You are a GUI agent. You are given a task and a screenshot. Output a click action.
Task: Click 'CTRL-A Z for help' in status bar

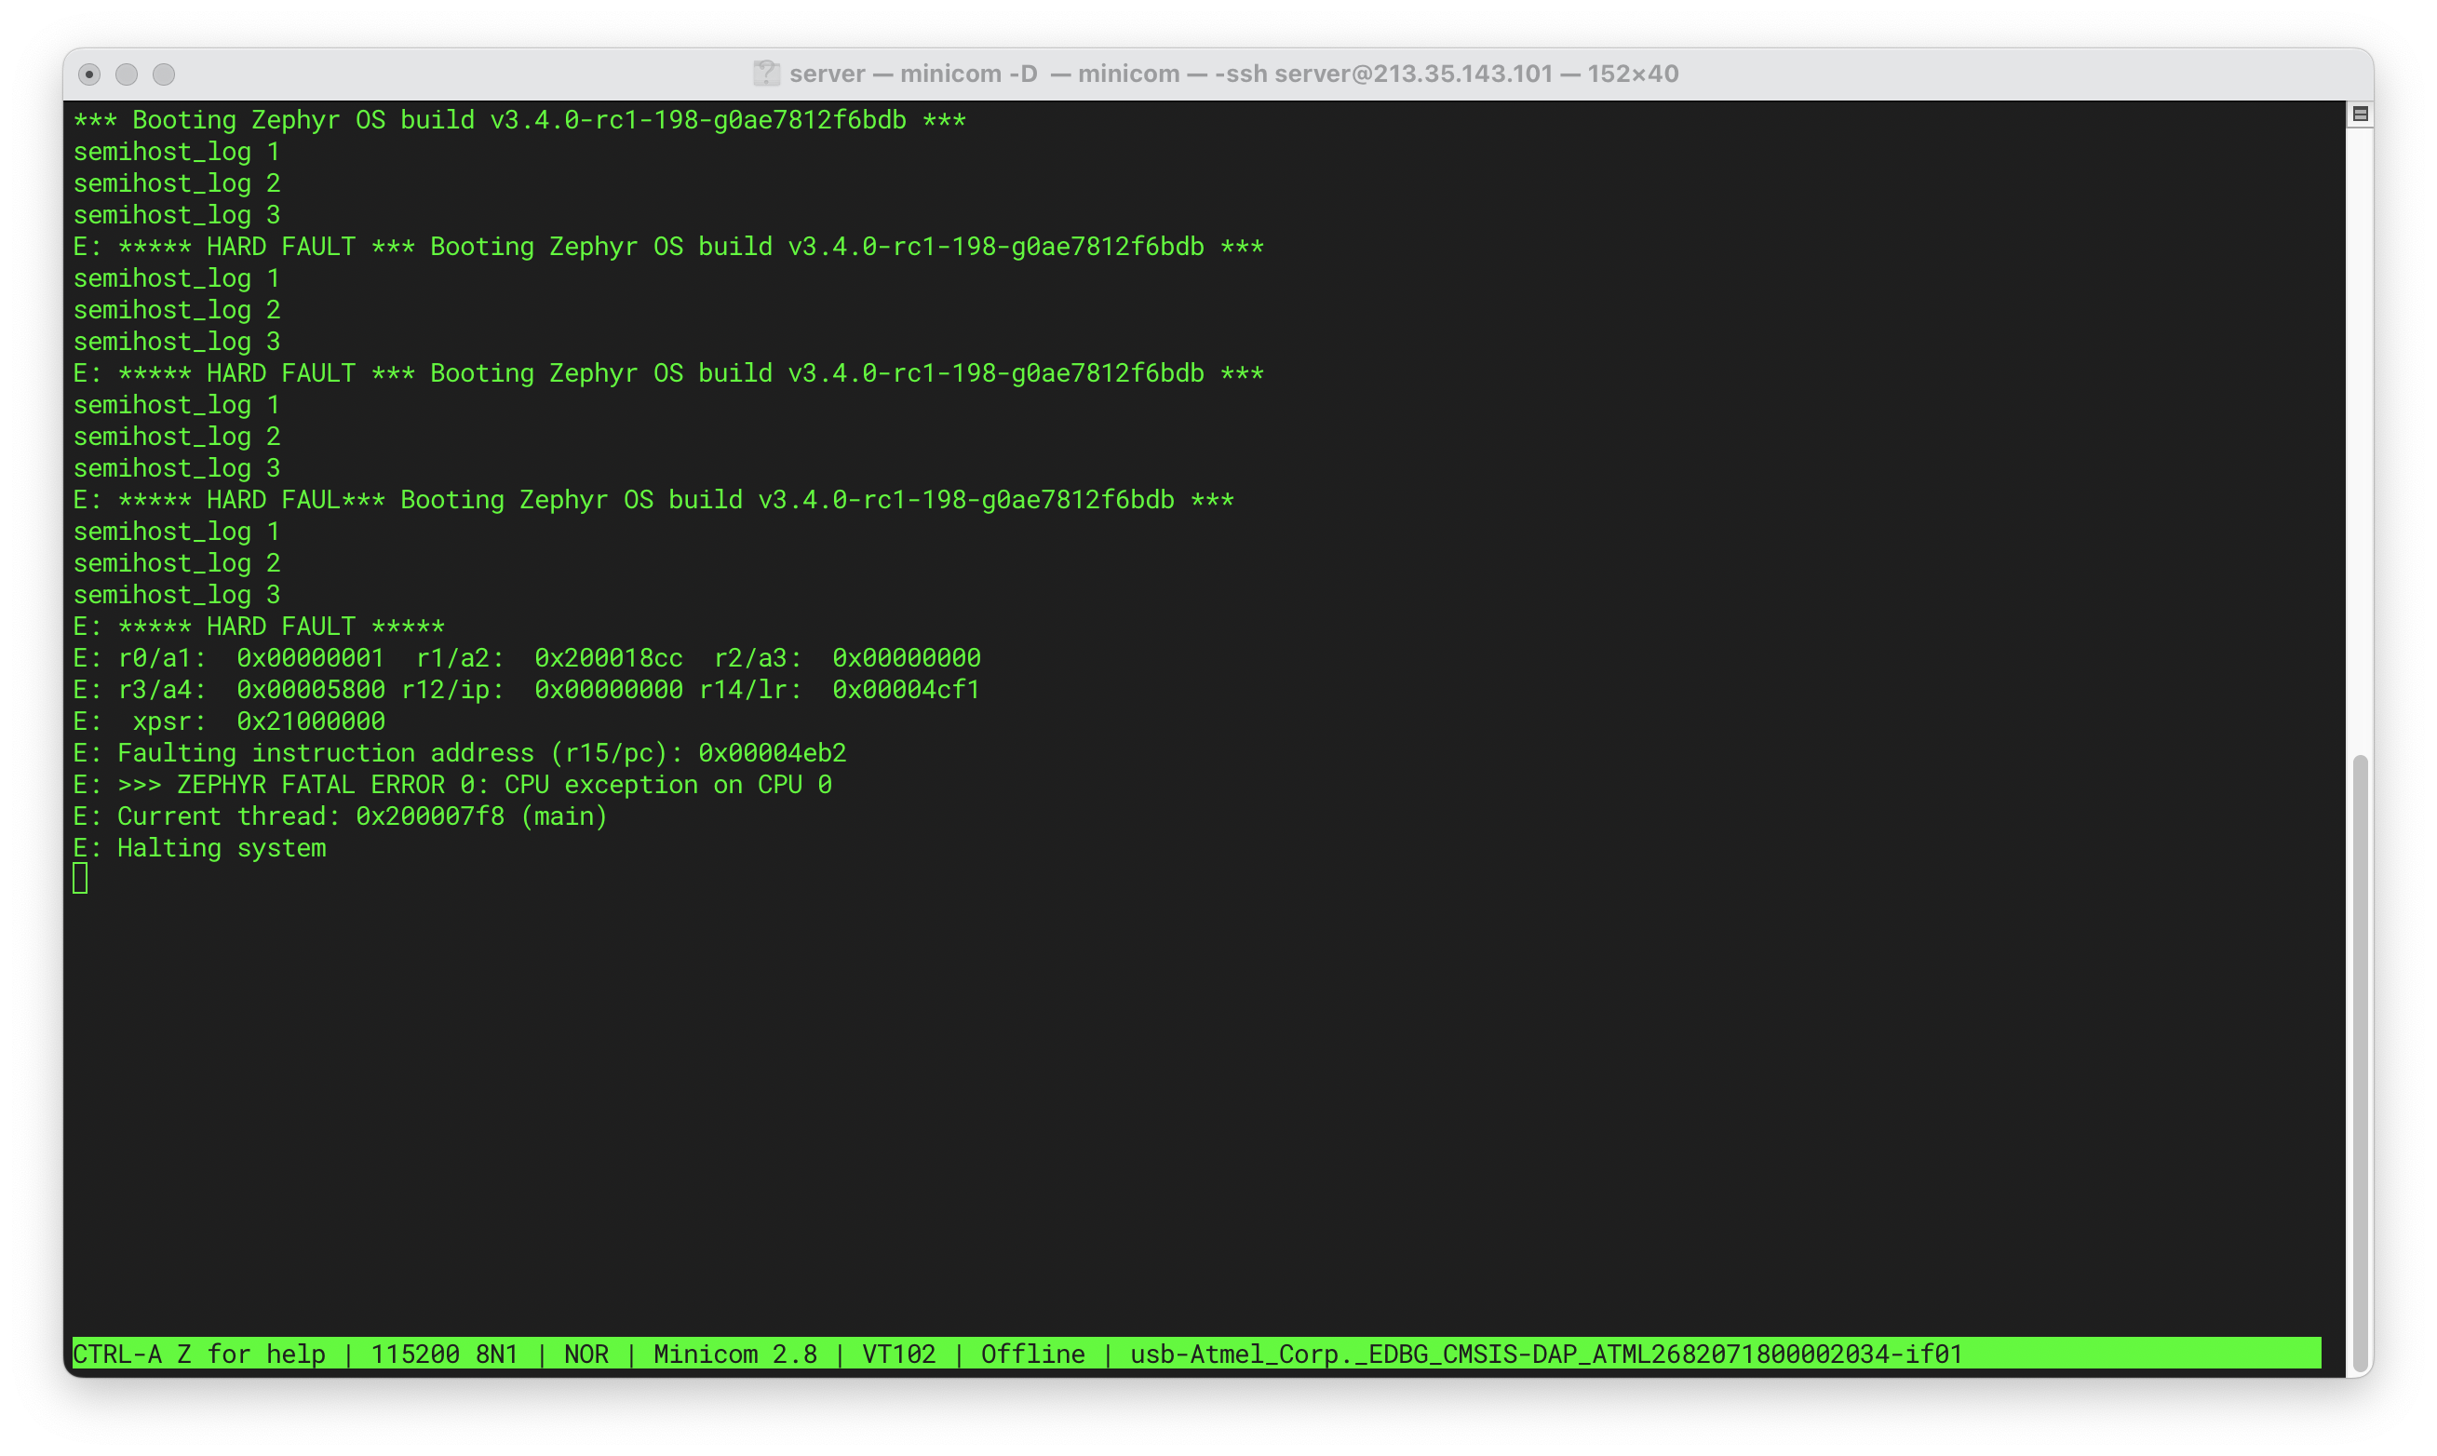click(198, 1354)
